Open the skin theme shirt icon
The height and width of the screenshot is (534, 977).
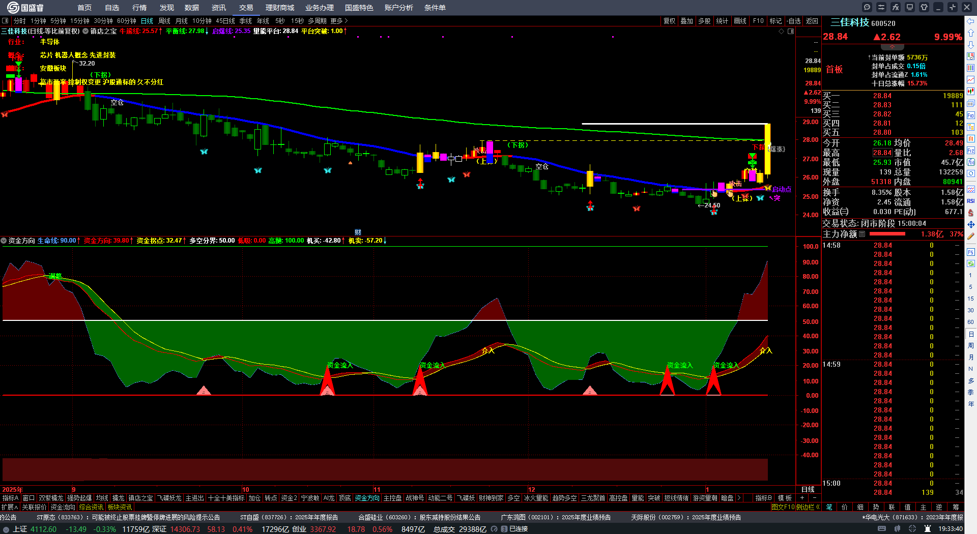point(924,7)
